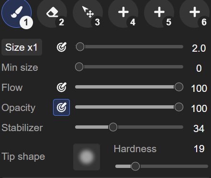Screen dimensions: 211x178
Task: Click the Stabilizer slider handle
Action: click(x=113, y=127)
